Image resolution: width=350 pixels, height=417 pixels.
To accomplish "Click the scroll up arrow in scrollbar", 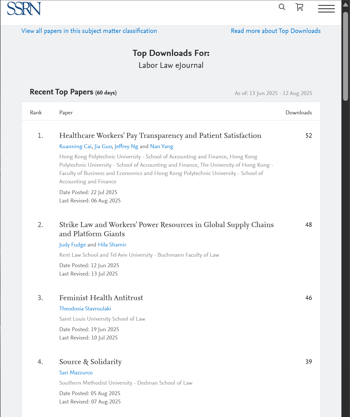I will coord(345,5).
